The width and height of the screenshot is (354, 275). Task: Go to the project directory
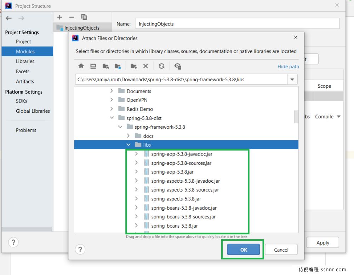pos(105,66)
